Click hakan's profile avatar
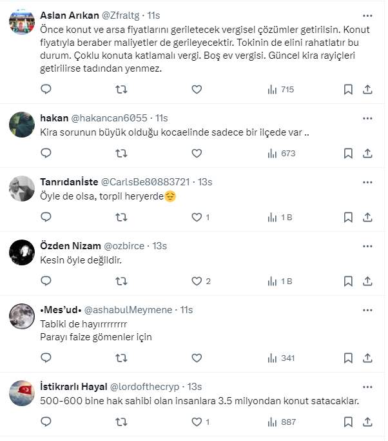This screenshot has width=388, height=441. (22, 124)
